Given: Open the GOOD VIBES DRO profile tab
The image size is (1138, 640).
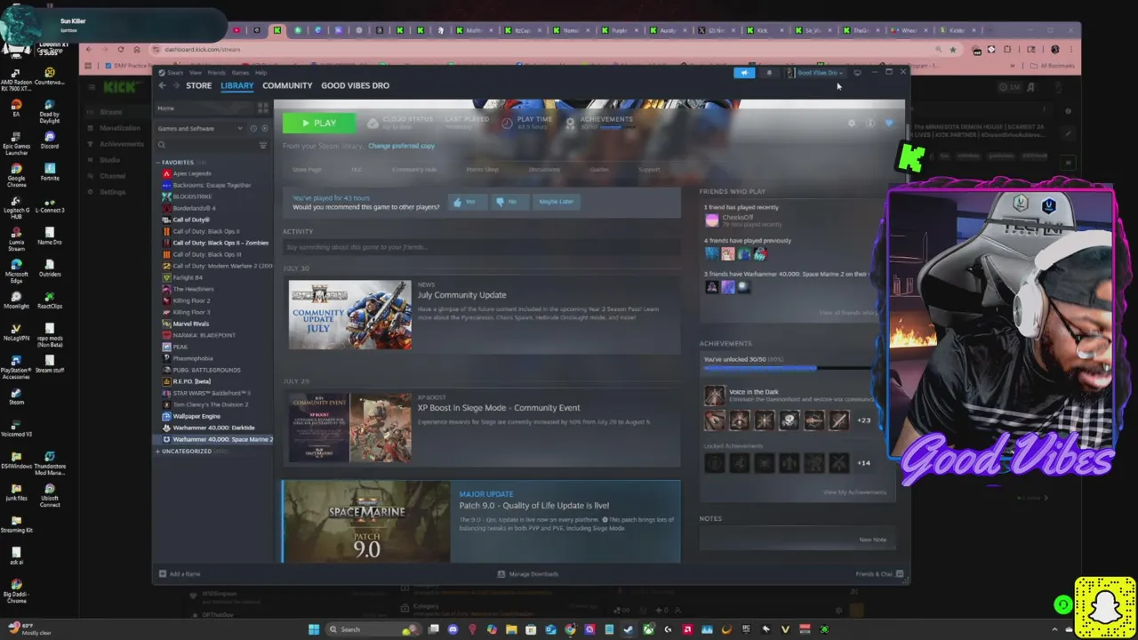Looking at the screenshot, I should [x=355, y=85].
